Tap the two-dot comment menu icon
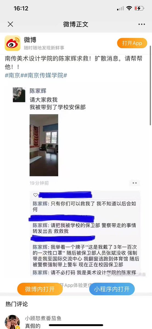This screenshot has height=329, width=152. (134, 183)
